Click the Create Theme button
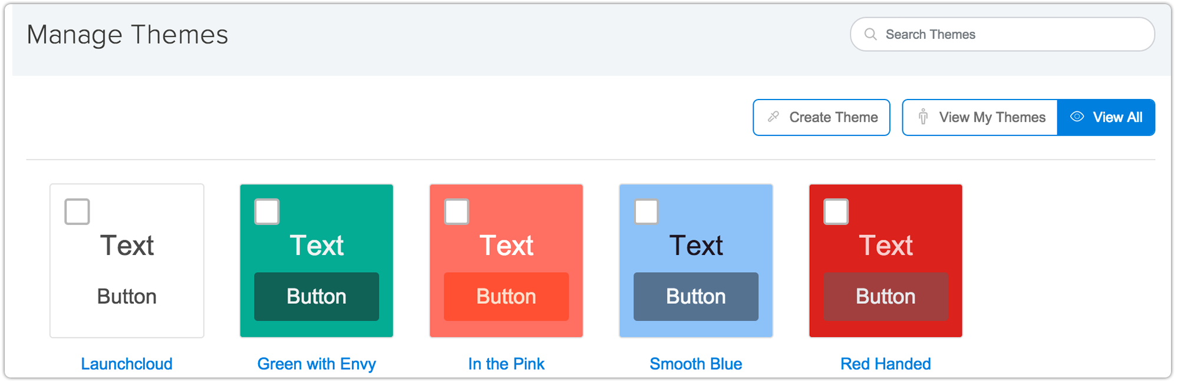1181x384 pixels. [822, 117]
